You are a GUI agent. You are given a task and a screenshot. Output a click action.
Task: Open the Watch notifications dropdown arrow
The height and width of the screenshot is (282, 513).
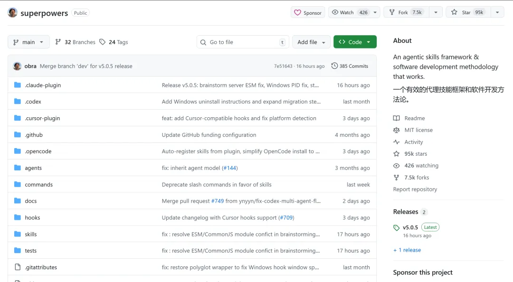tap(375, 12)
